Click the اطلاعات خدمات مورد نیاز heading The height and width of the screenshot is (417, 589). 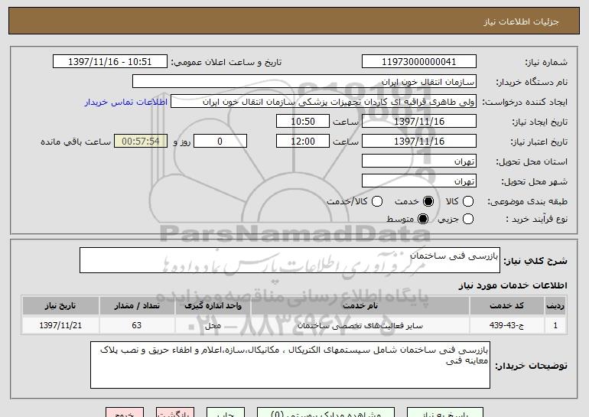pos(513,285)
